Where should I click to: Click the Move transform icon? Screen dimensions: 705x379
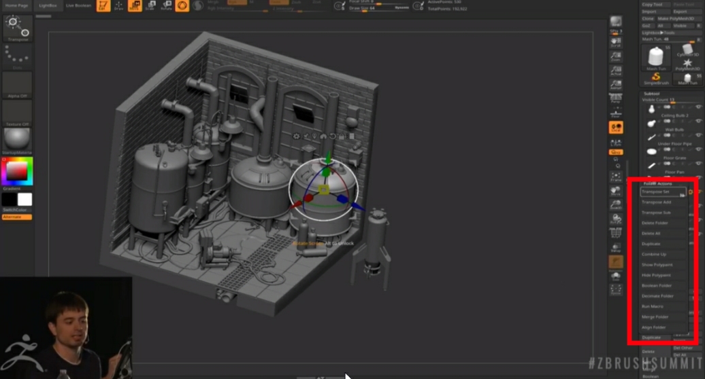[135, 6]
